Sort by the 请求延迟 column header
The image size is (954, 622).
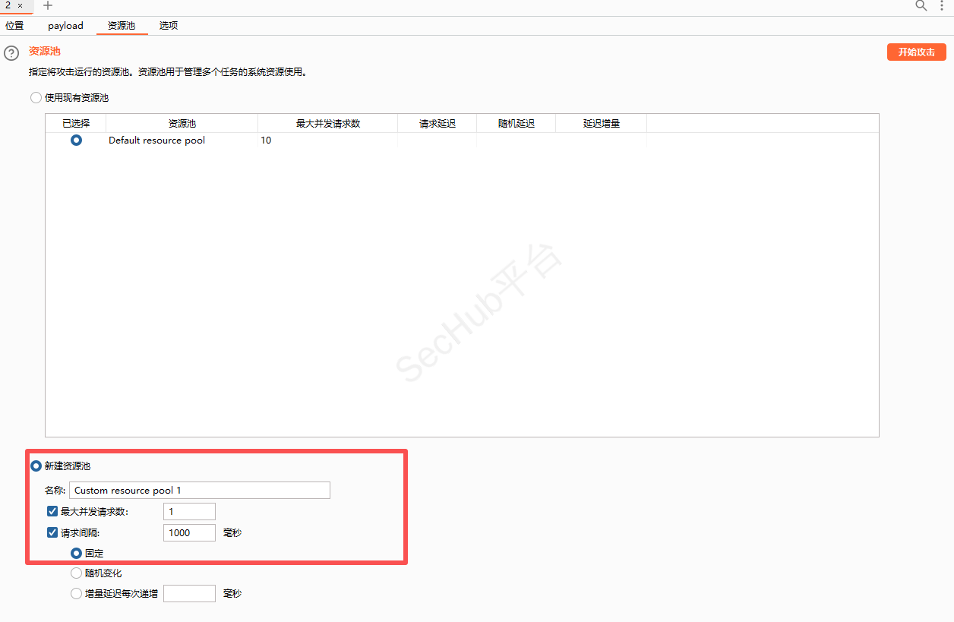437,123
